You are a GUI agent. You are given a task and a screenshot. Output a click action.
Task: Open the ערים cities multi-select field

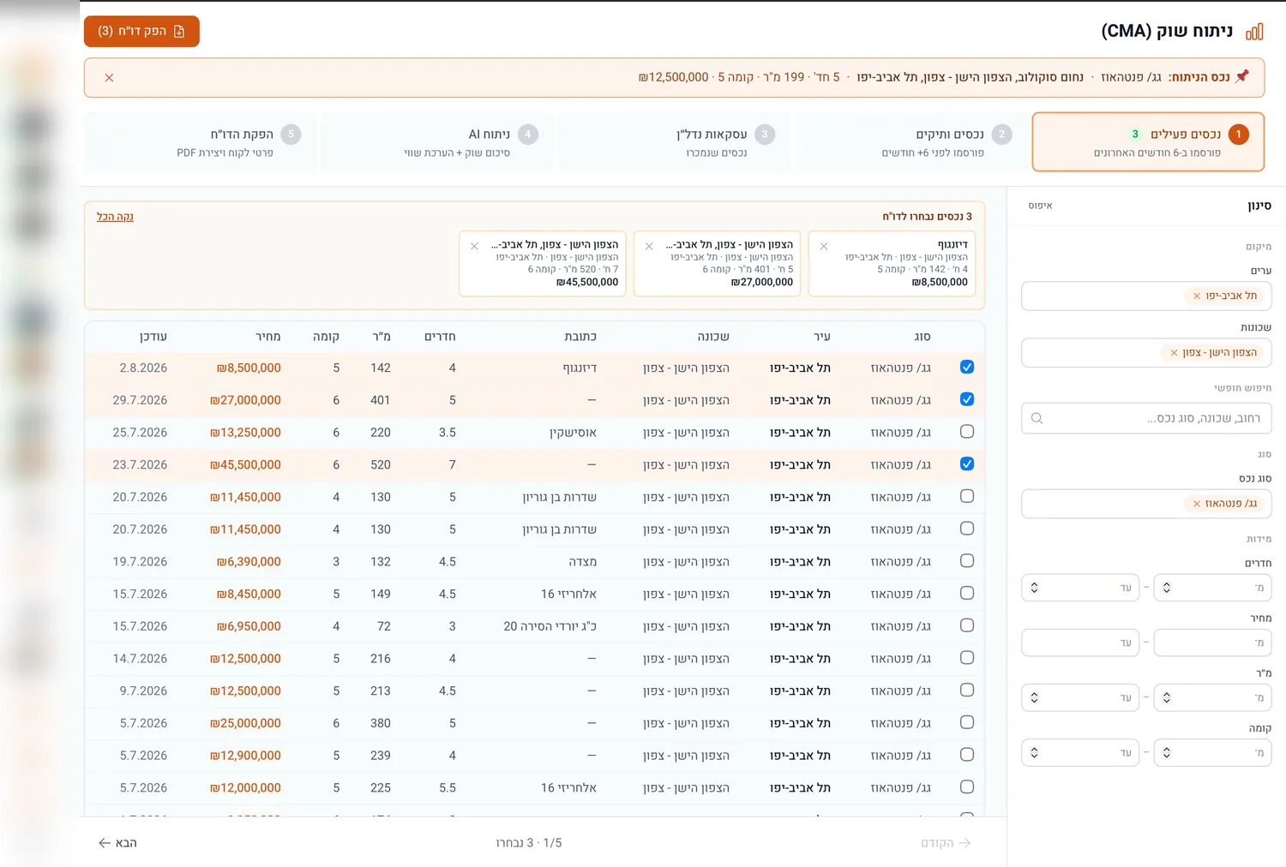(1146, 296)
